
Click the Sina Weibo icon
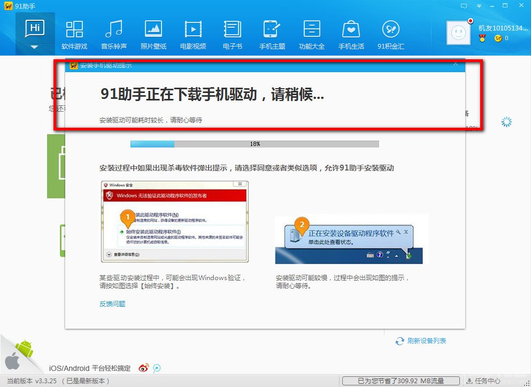[x=144, y=368]
